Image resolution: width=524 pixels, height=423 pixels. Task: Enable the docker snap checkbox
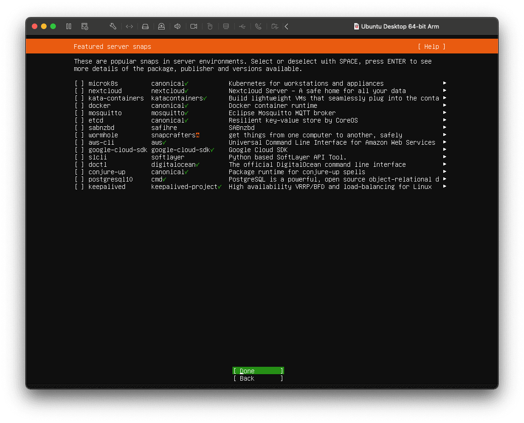pyautogui.click(x=79, y=106)
